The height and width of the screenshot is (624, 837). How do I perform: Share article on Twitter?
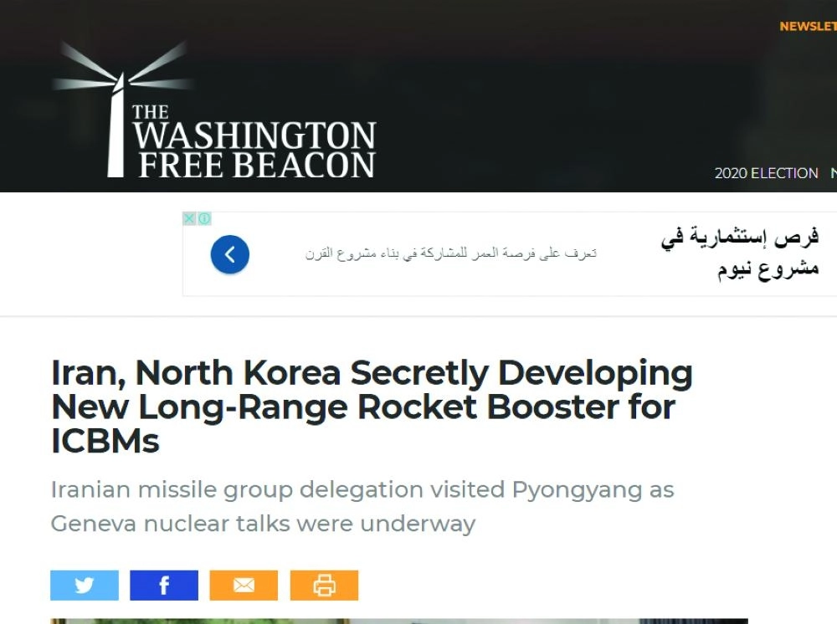point(85,585)
